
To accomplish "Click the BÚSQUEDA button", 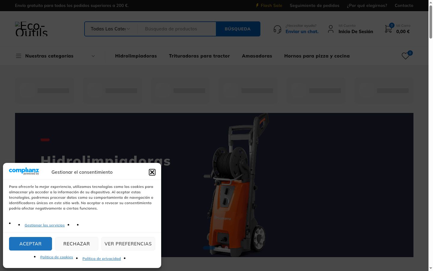I will coord(238,29).
